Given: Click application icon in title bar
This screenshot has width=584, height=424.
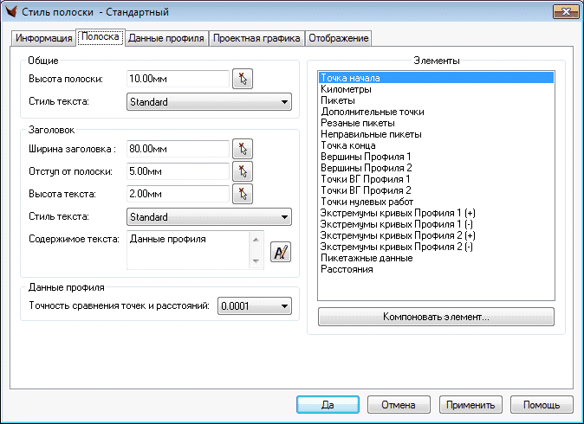Looking at the screenshot, I should (x=12, y=12).
